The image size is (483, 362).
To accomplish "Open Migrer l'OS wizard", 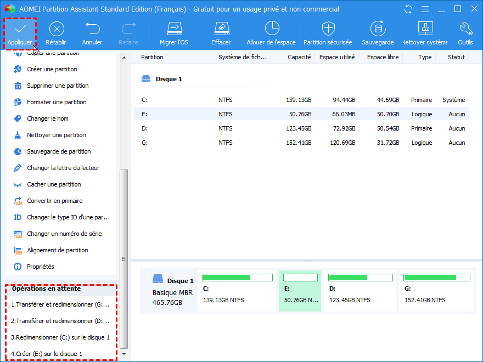I will (174, 33).
